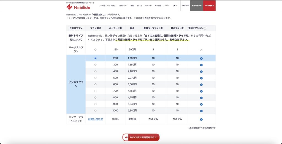Viewport: 282px width, 144px height.
Task: Open the 機能 menu item
Action: point(132,6)
